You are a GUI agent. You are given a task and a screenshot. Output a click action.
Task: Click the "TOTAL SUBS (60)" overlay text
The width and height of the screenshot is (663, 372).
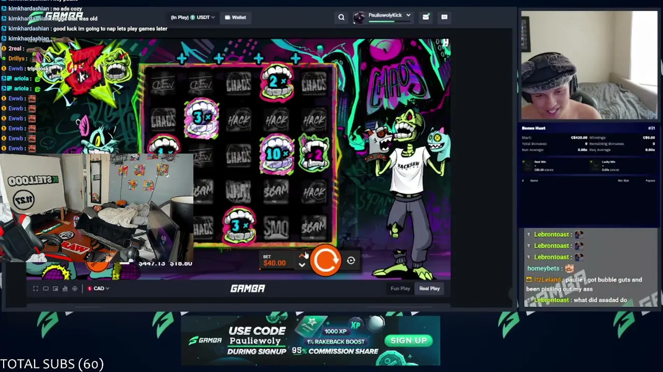pyautogui.click(x=52, y=364)
